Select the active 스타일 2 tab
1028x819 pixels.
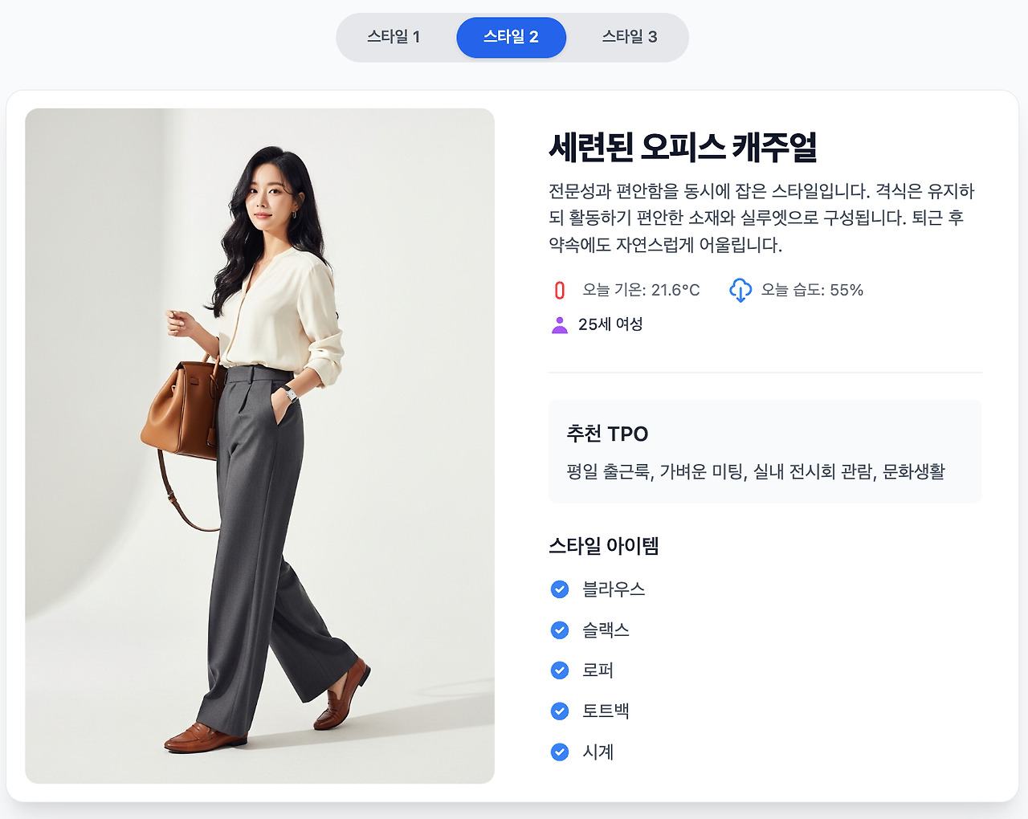click(511, 37)
